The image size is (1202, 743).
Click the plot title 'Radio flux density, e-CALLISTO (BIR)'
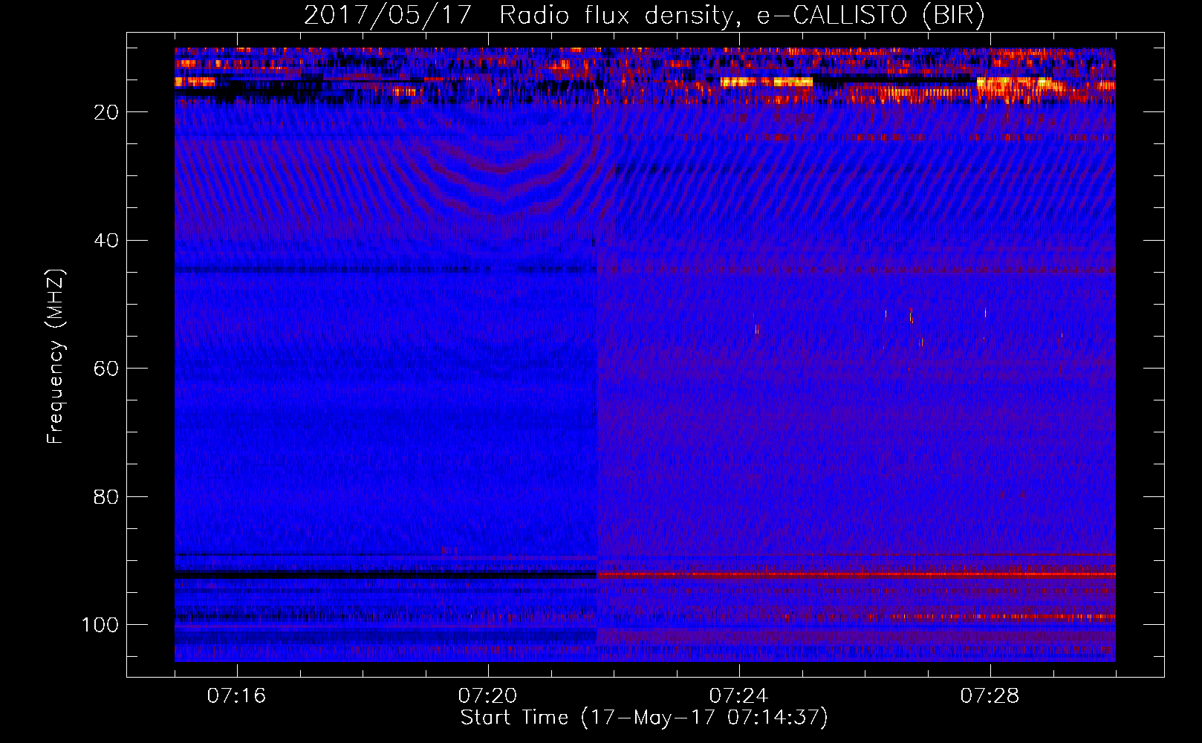(x=741, y=16)
